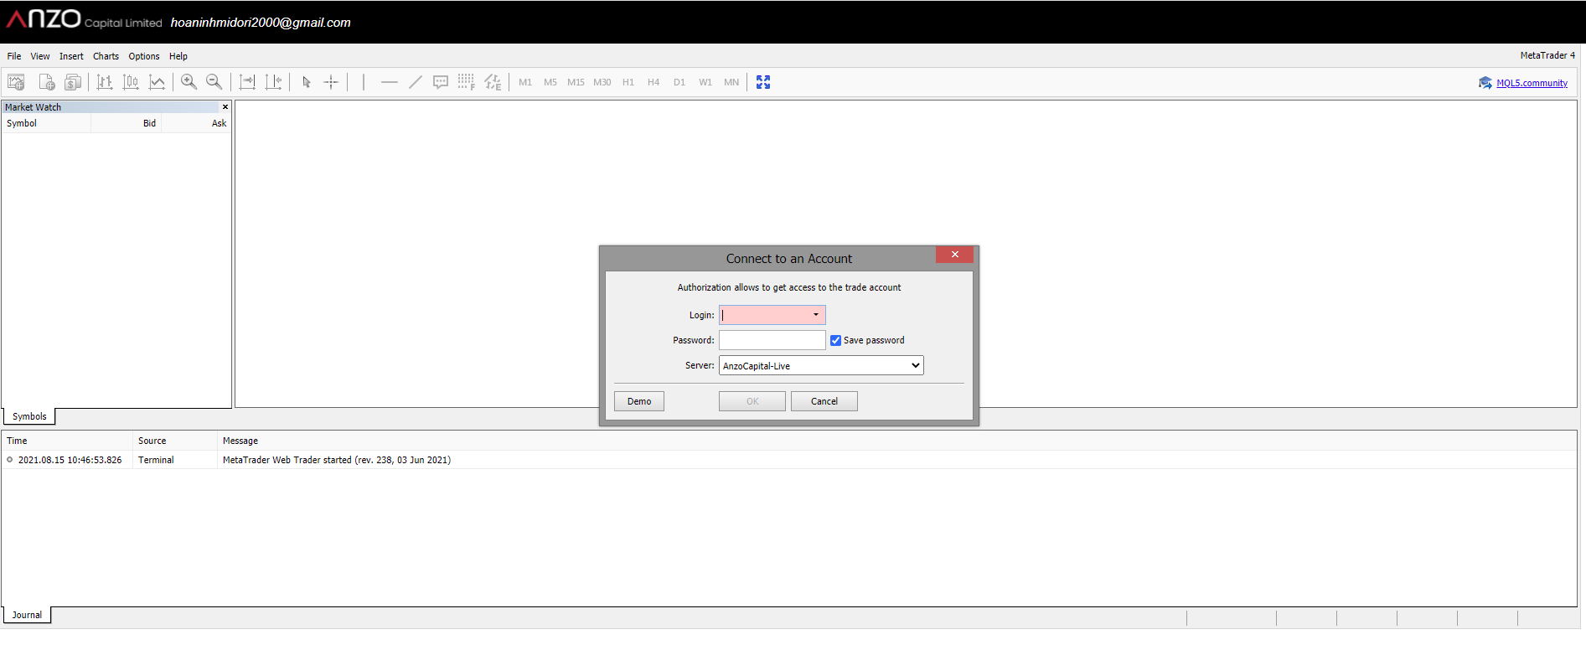Draw a horizontal line tool

tap(389, 82)
